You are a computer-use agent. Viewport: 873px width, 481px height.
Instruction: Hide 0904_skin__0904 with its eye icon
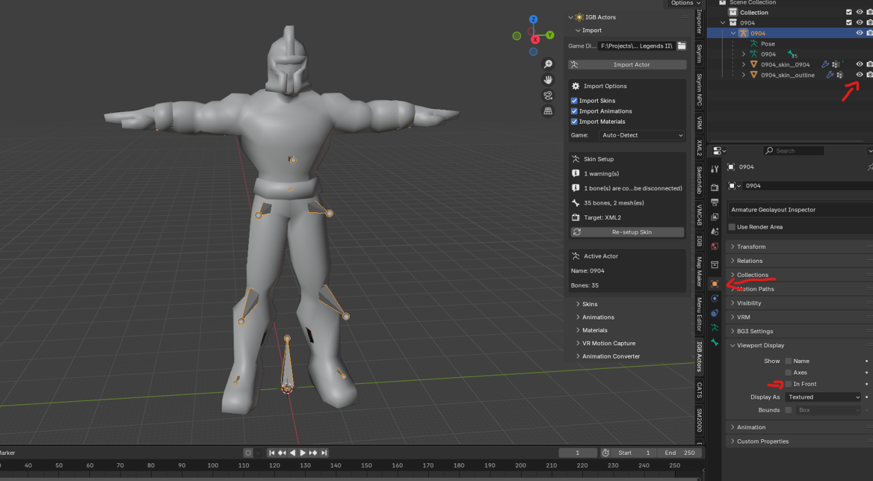[x=860, y=64]
